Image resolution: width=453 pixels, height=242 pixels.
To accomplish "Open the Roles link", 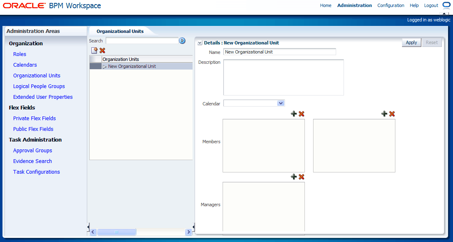I will (x=20, y=54).
